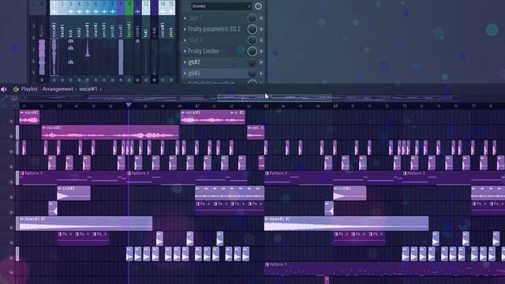505x284 pixels.
Task: Click plus marker on mixer track 3 header
Action: coord(71,12)
